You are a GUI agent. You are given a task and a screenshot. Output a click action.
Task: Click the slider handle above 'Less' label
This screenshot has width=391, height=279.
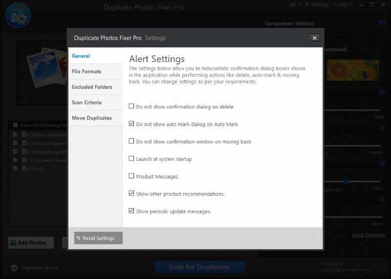[x=346, y=181]
